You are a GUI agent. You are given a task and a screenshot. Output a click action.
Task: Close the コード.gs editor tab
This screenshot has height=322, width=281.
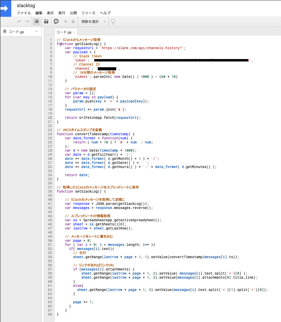point(74,32)
